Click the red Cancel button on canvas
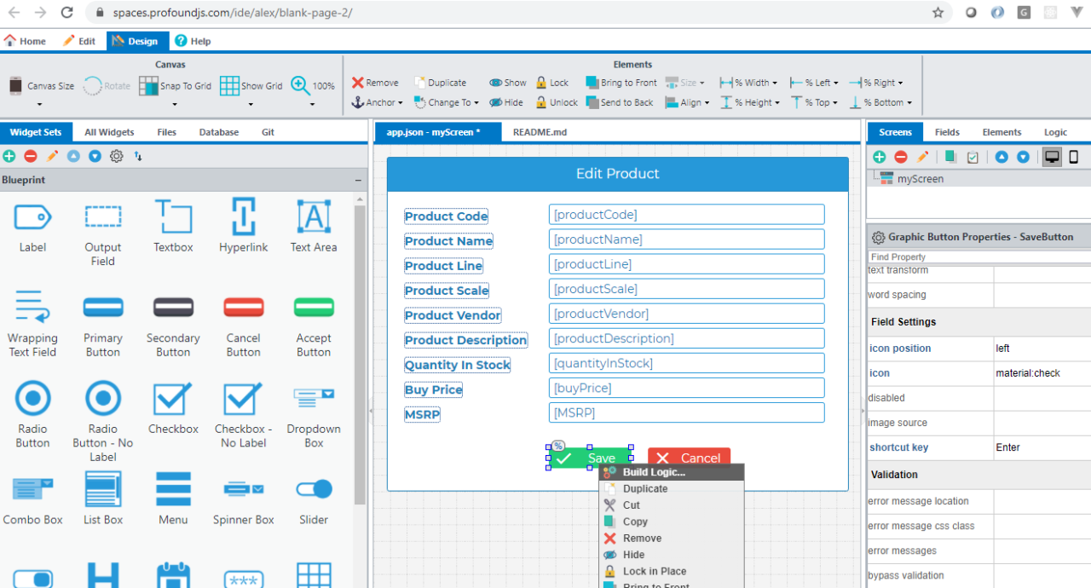 point(689,458)
